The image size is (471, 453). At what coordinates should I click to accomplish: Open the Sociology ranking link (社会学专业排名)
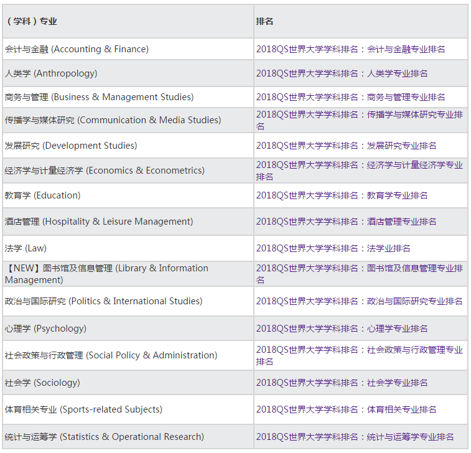coord(342,383)
